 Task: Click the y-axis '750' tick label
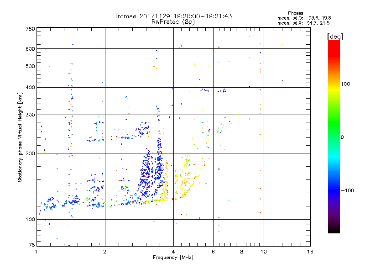click(30, 29)
